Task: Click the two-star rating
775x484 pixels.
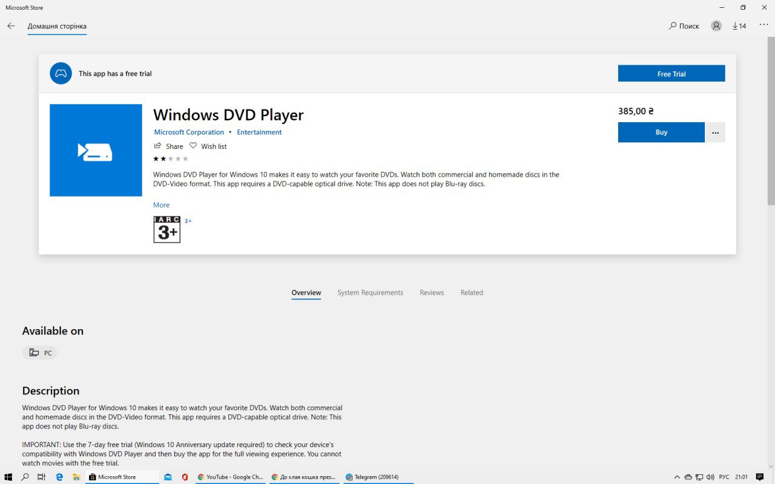Action: 171,159
